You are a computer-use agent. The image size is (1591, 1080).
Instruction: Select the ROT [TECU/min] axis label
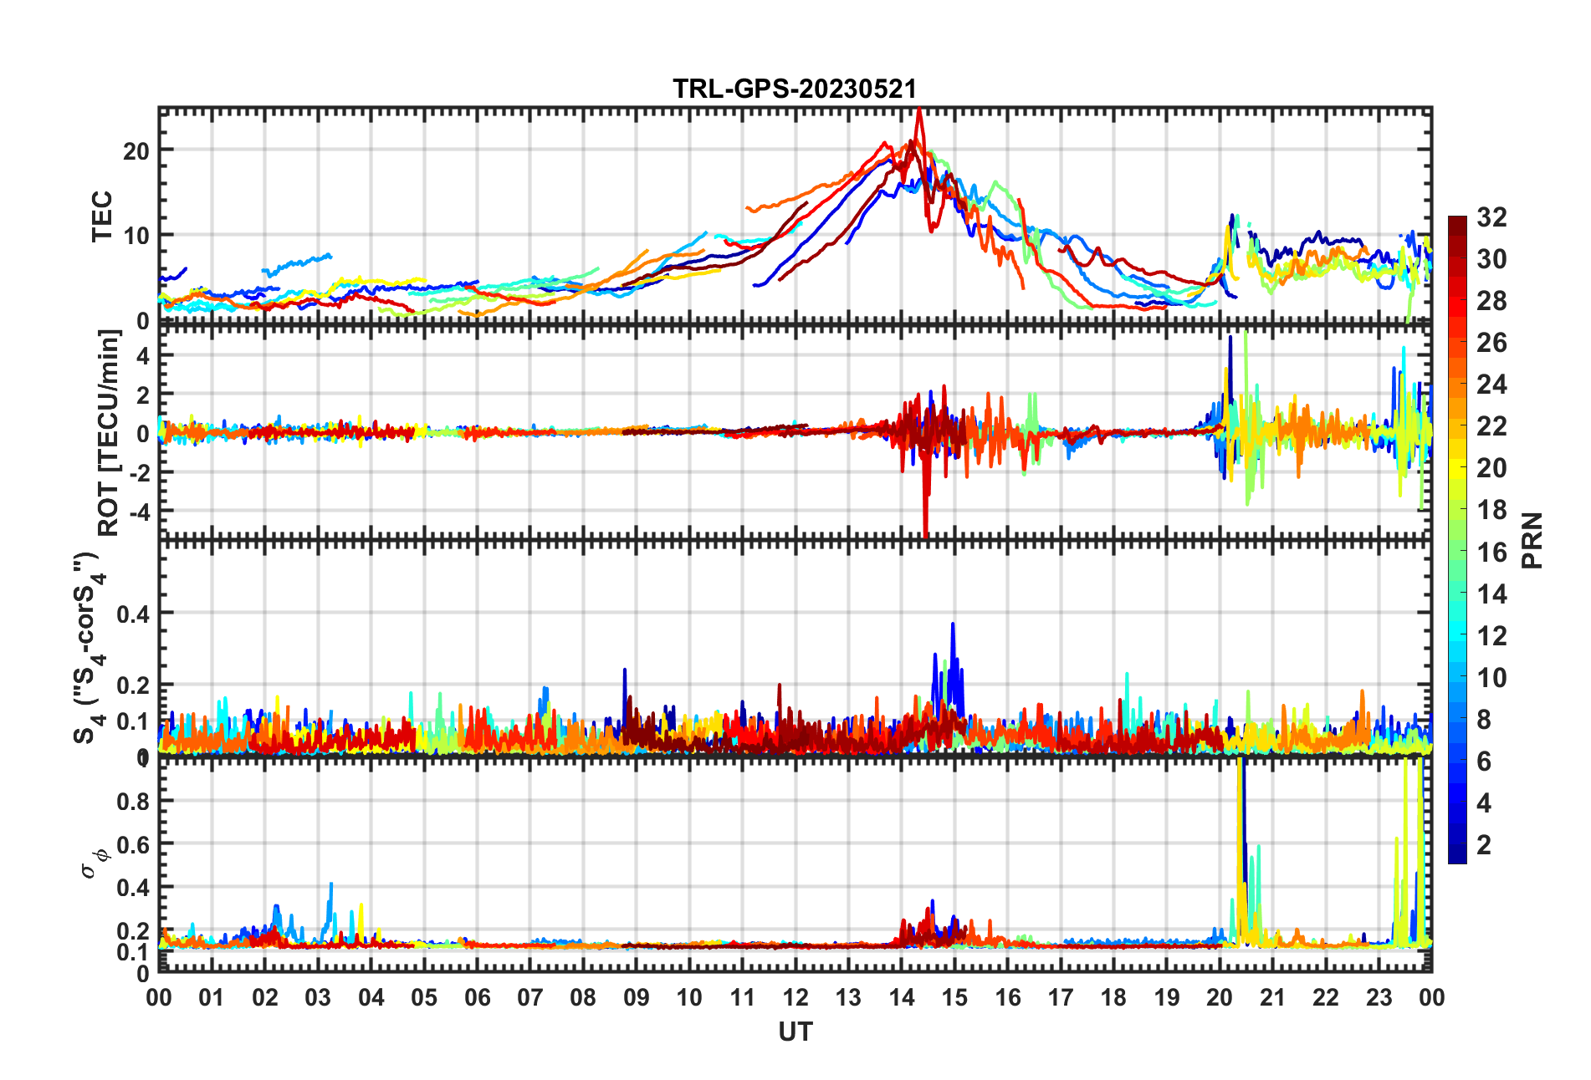pos(109,432)
